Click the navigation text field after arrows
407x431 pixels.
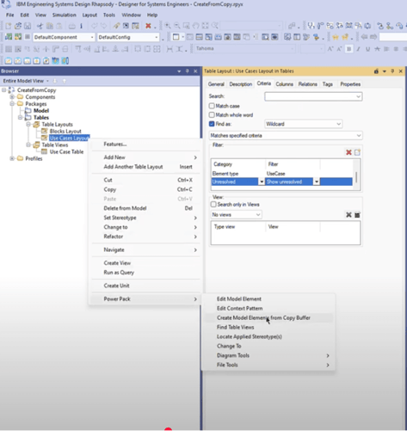[x=393, y=37]
